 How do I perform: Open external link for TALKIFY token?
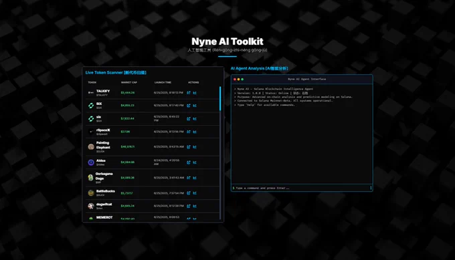[189, 93]
